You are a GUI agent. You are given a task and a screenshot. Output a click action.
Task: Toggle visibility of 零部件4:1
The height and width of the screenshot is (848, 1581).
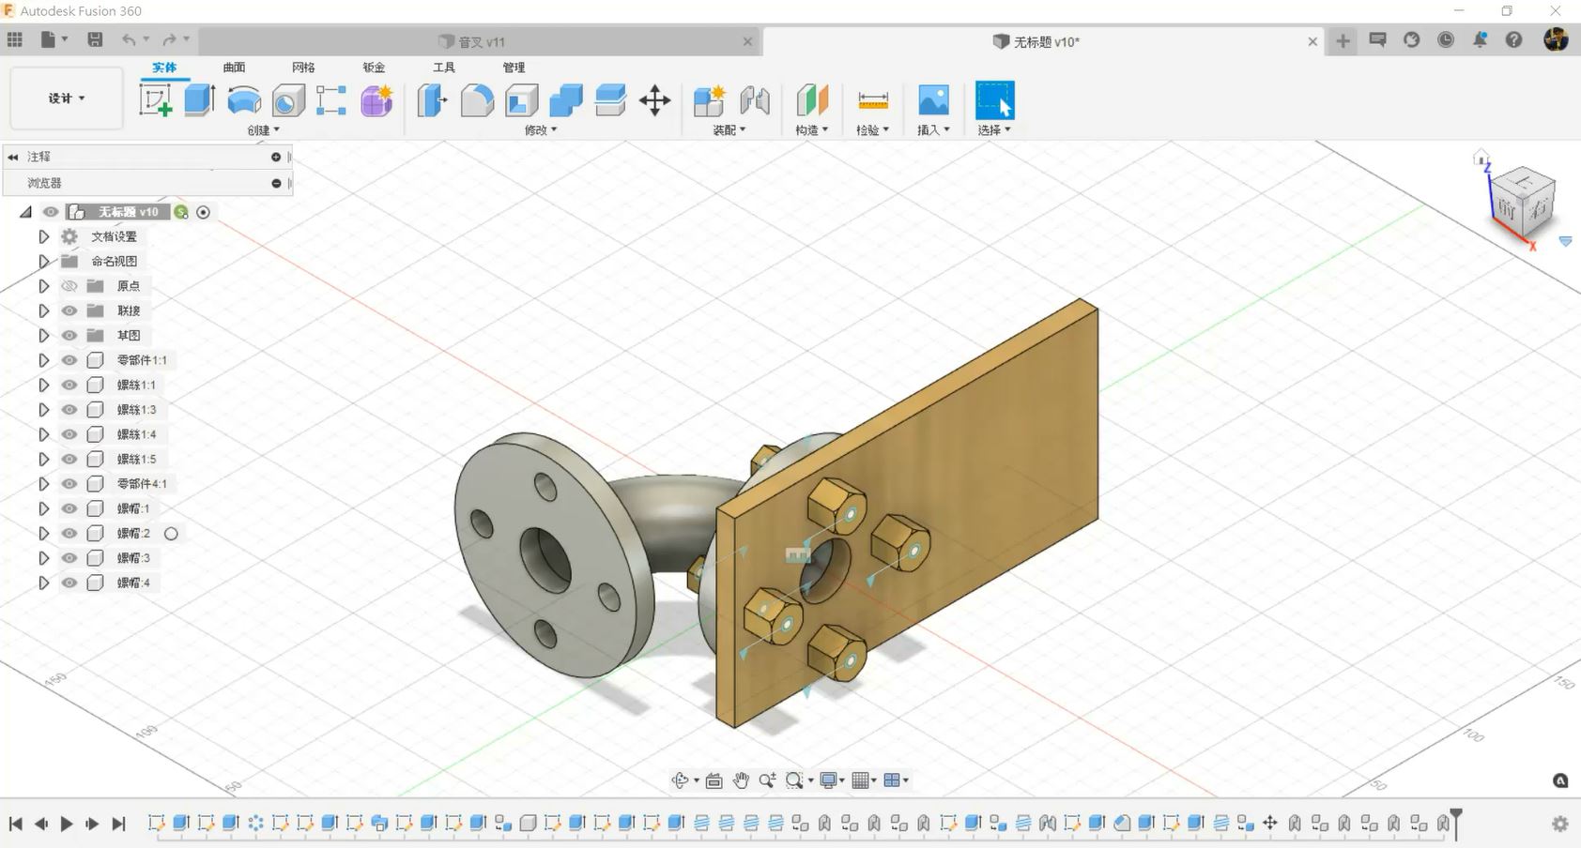click(x=69, y=484)
